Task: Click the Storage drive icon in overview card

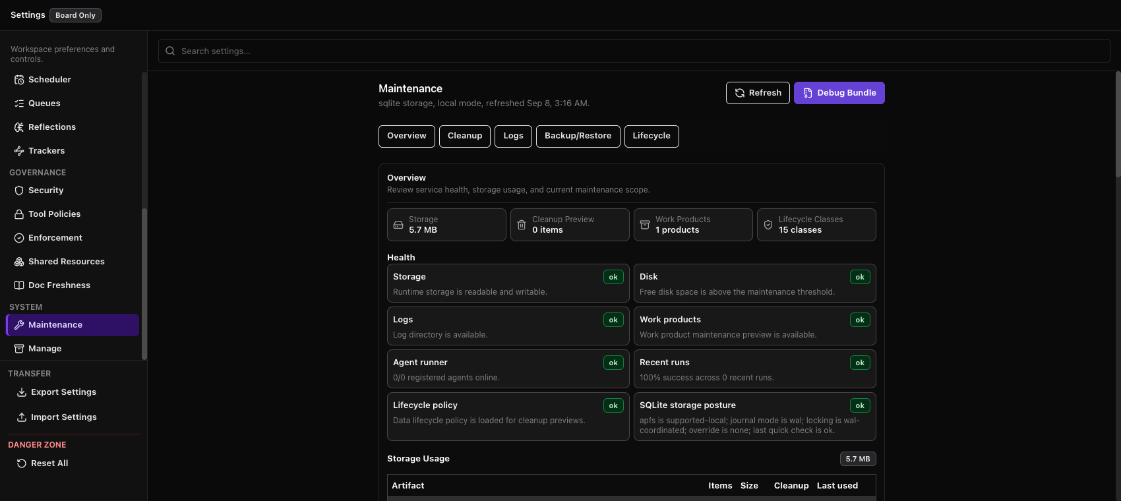Action: pyautogui.click(x=398, y=225)
